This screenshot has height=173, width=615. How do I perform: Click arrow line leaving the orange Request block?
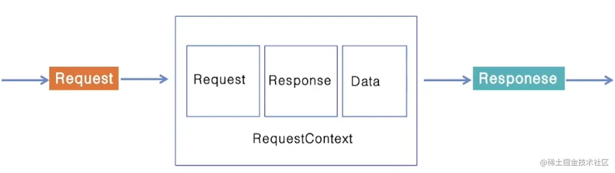139,79
